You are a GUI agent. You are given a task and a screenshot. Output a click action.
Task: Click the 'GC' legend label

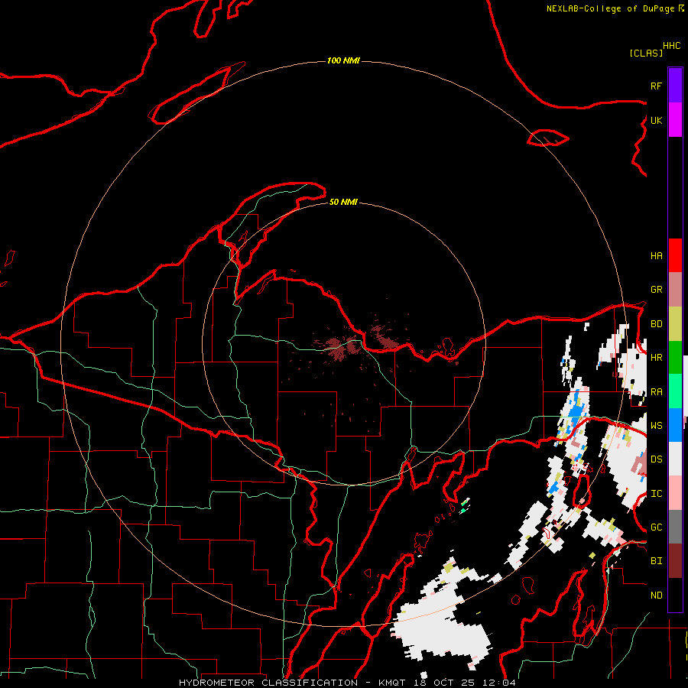[x=656, y=527]
